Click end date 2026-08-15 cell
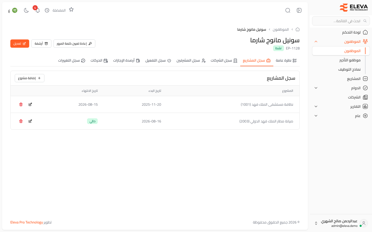 pyautogui.click(x=88, y=104)
